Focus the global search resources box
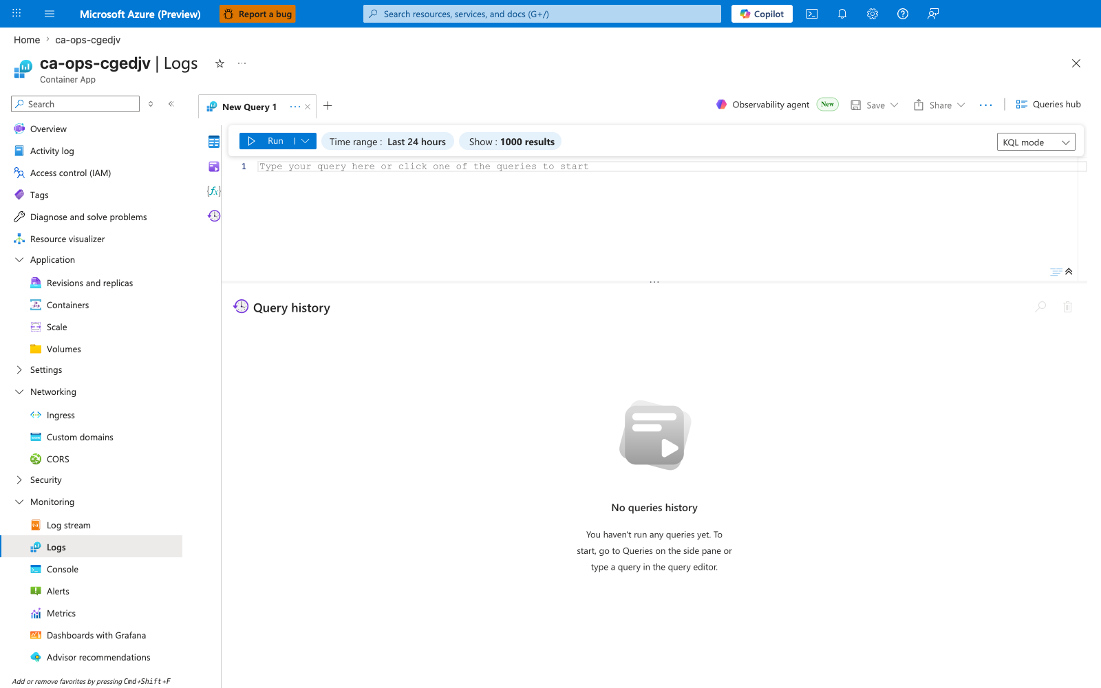The image size is (1101, 688). tap(542, 14)
